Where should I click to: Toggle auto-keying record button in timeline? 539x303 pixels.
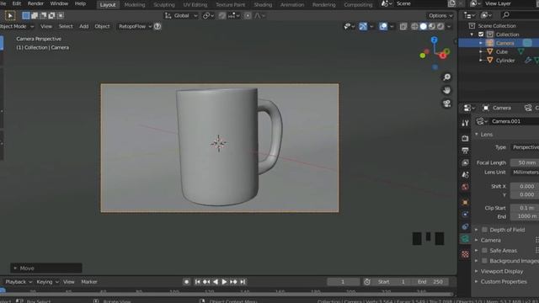click(186, 282)
